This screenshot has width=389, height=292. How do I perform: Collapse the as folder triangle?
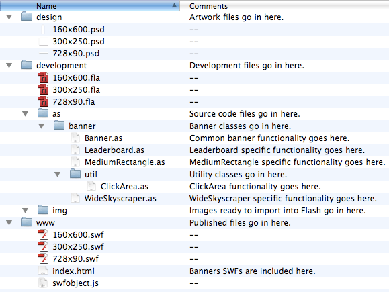(26, 114)
